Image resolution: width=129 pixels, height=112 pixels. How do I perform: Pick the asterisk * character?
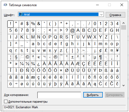[x=61, y=24]
